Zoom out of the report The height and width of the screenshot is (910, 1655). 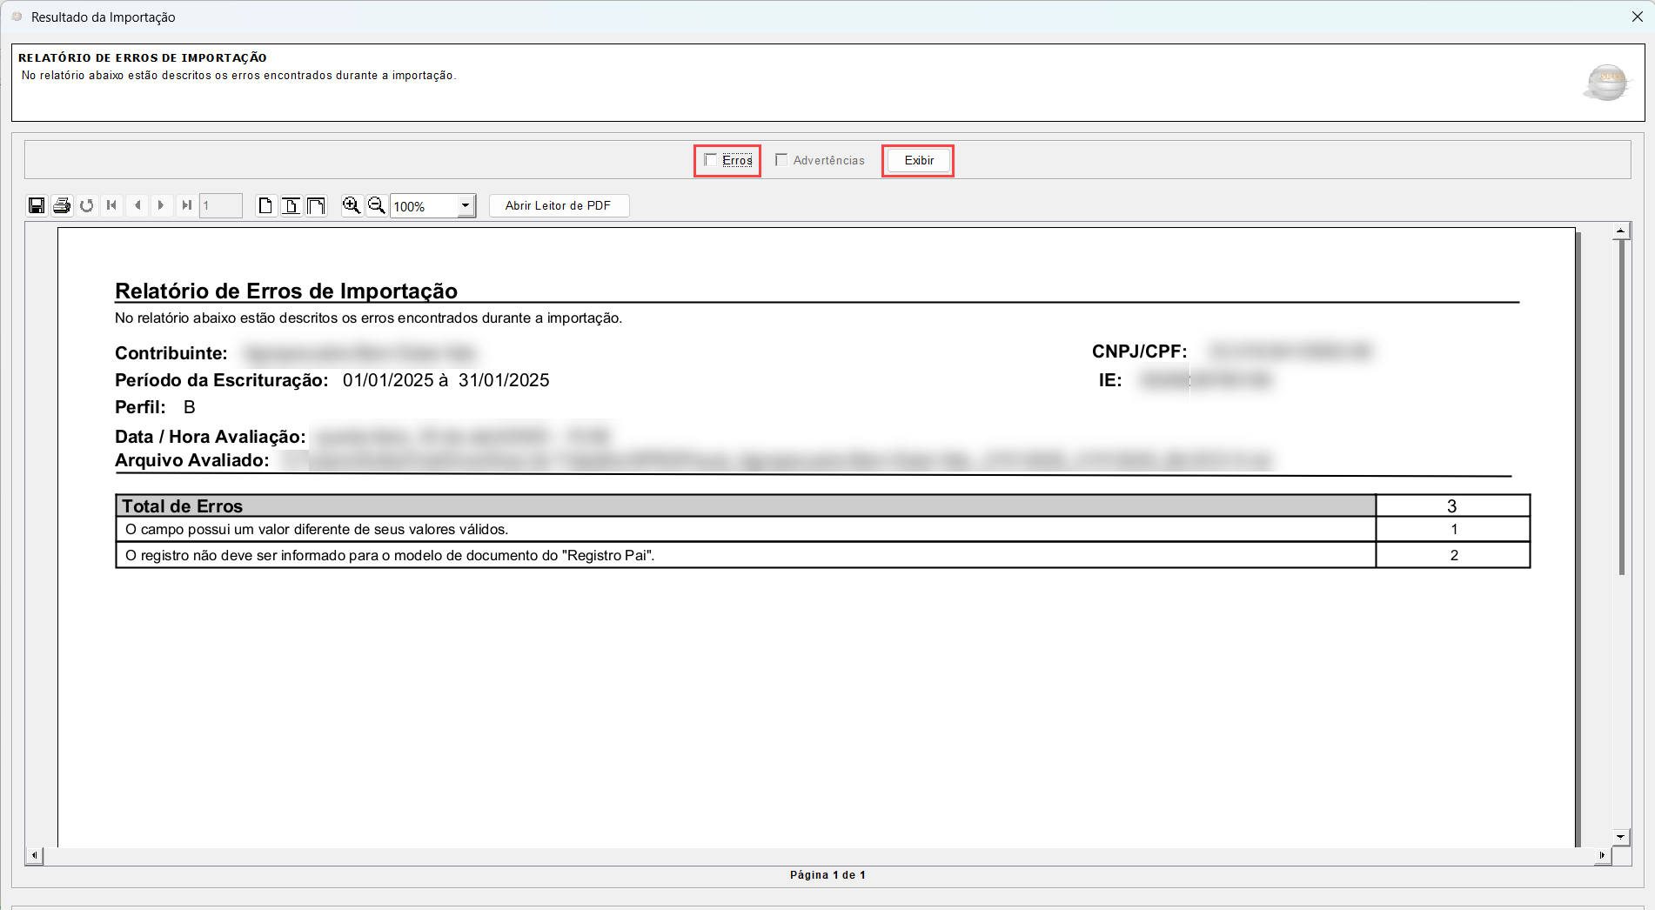377,205
